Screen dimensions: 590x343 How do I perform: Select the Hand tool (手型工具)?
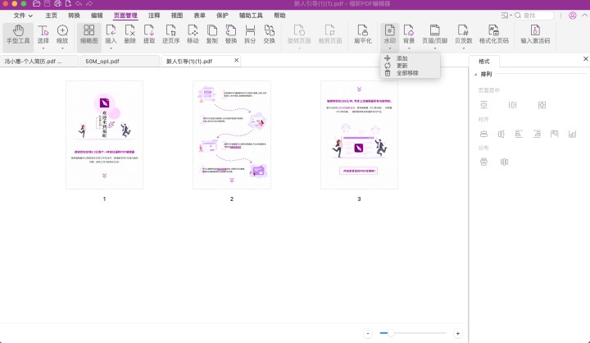[18, 34]
